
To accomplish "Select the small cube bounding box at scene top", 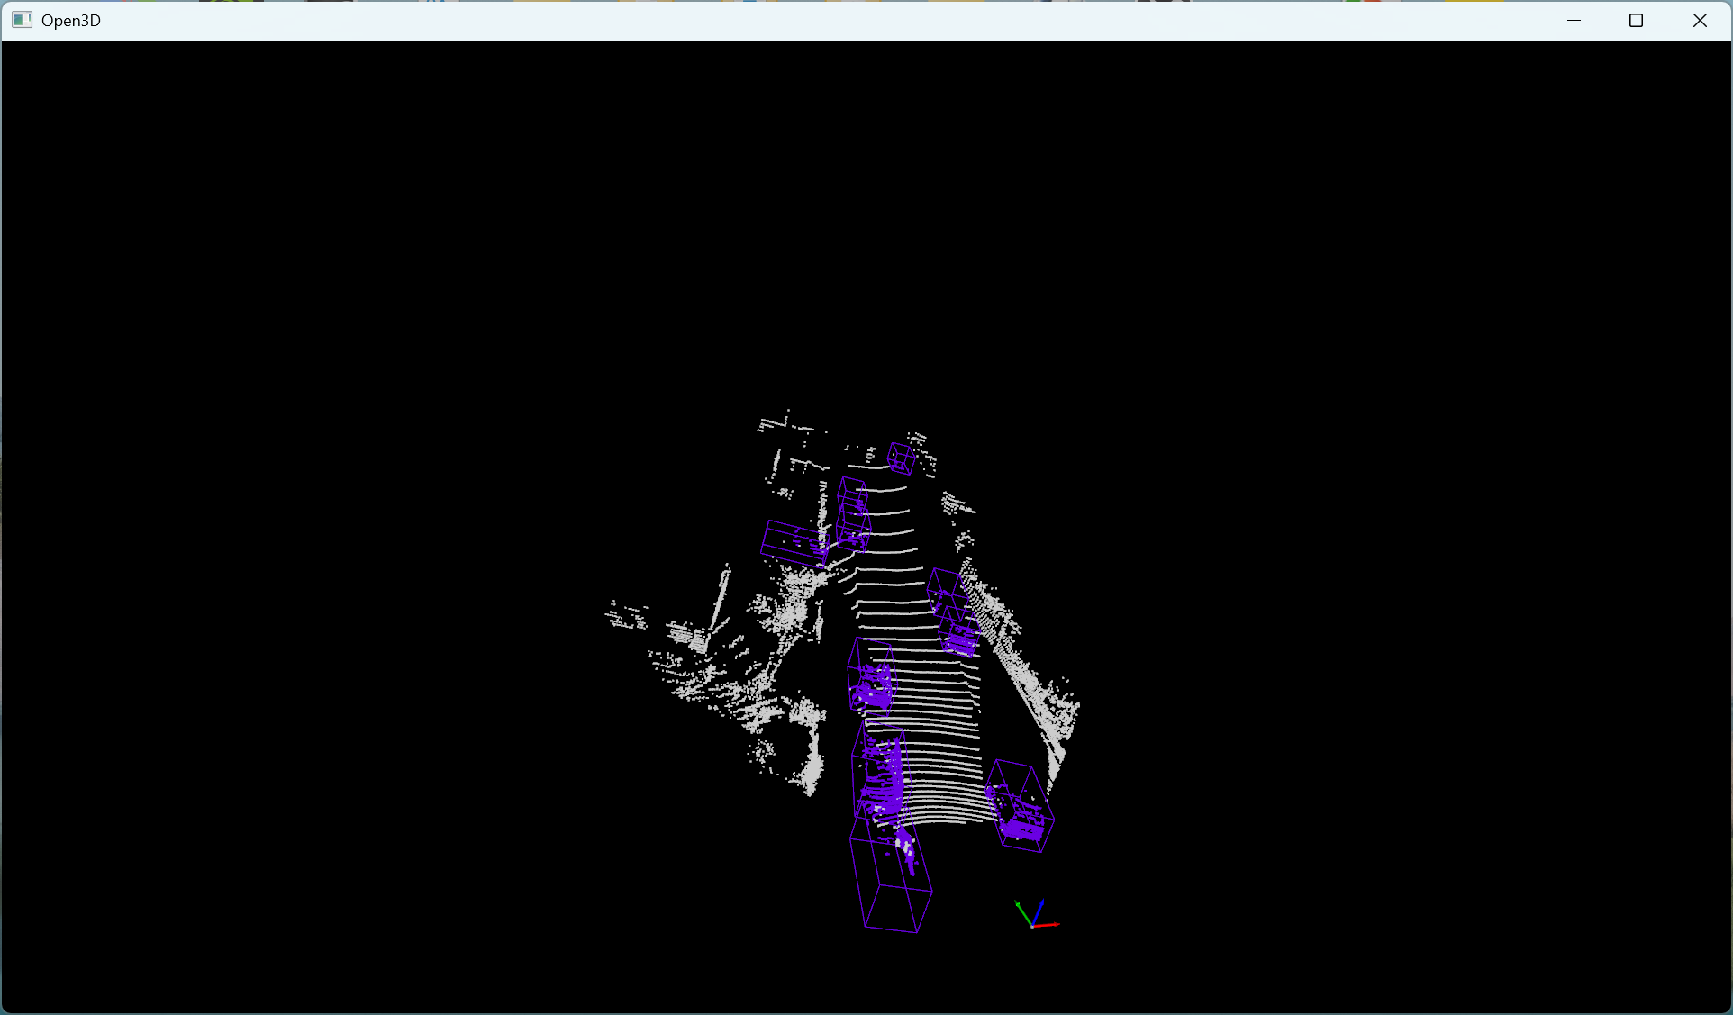I will tap(902, 458).
